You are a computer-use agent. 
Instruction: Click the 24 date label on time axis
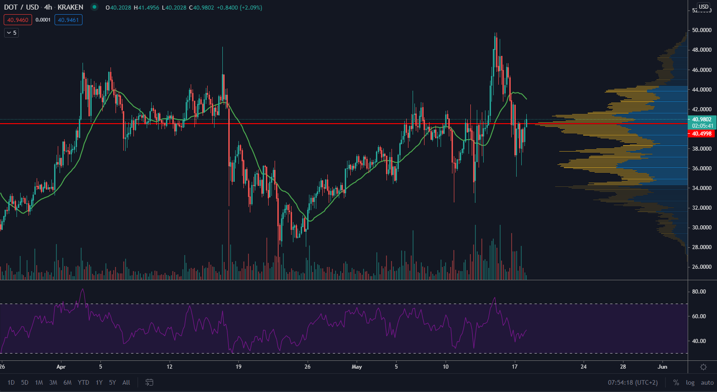(x=584, y=367)
